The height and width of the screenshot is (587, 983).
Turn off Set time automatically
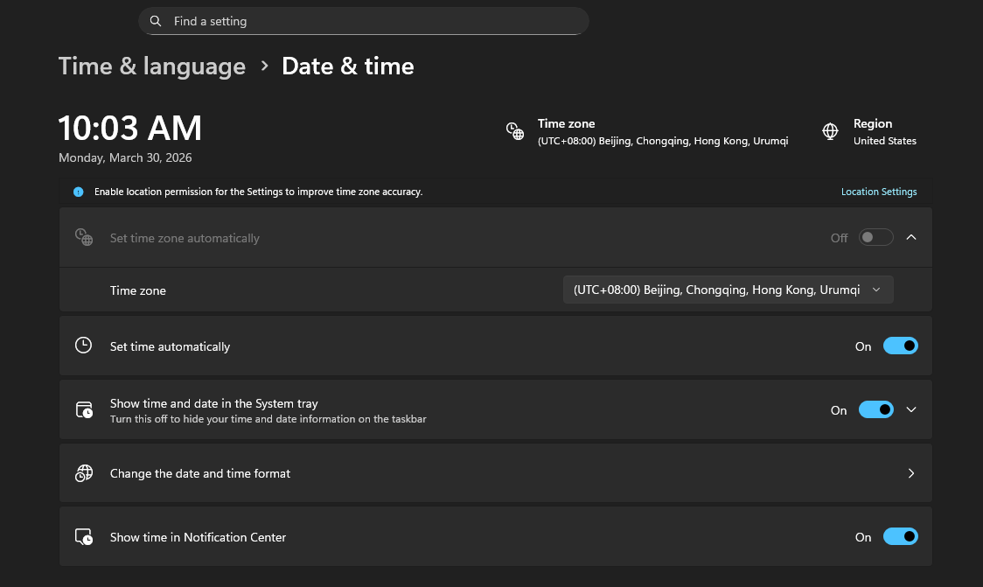point(900,346)
